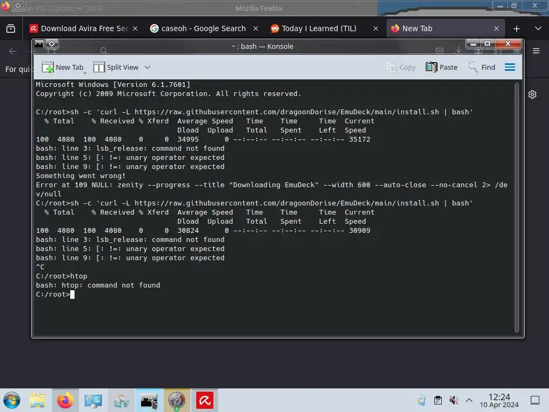Open a new Firefox tab with plus button

point(516,29)
